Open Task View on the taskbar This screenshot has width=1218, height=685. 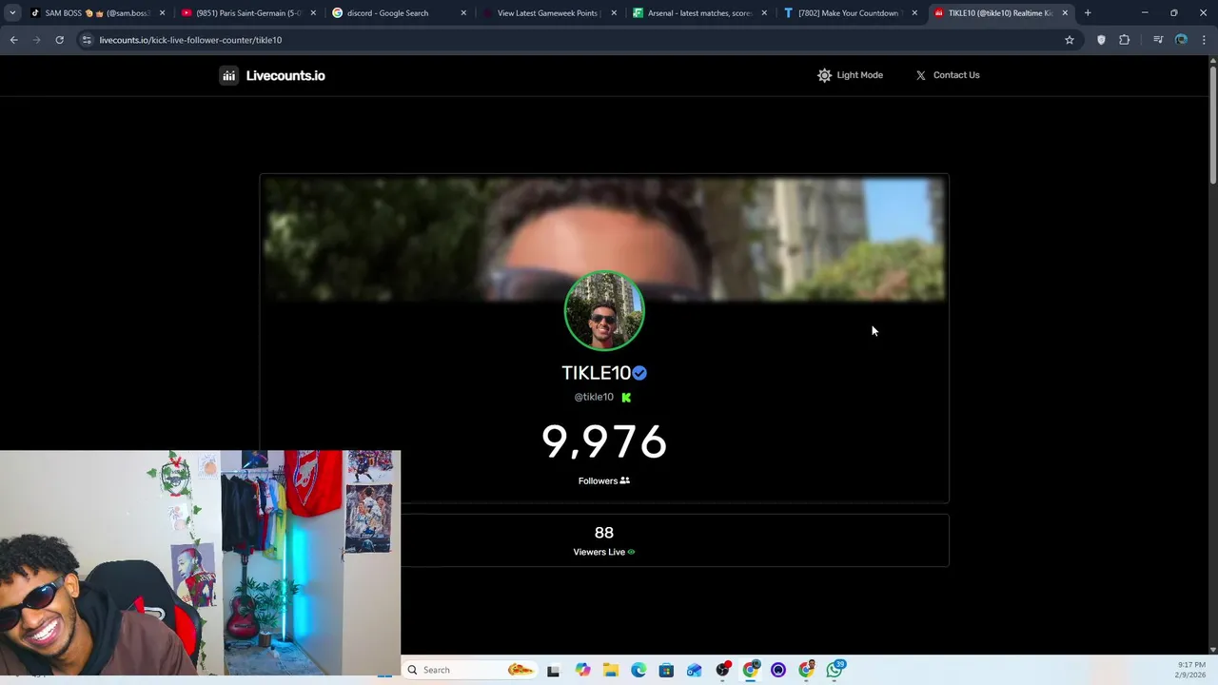pos(553,671)
